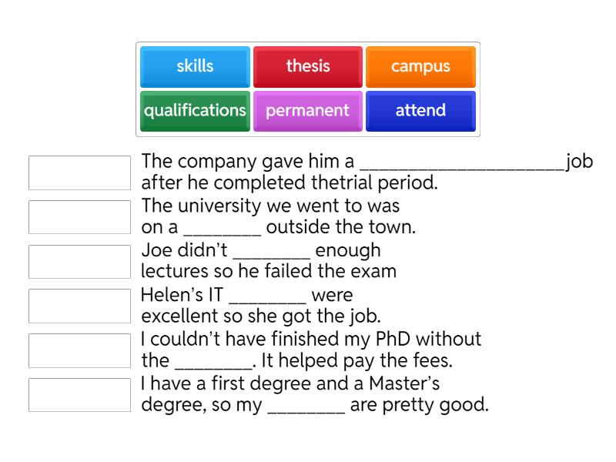Select answer box next to university sentence
Image resolution: width=616 pixels, height=462 pixels.
pos(79,217)
